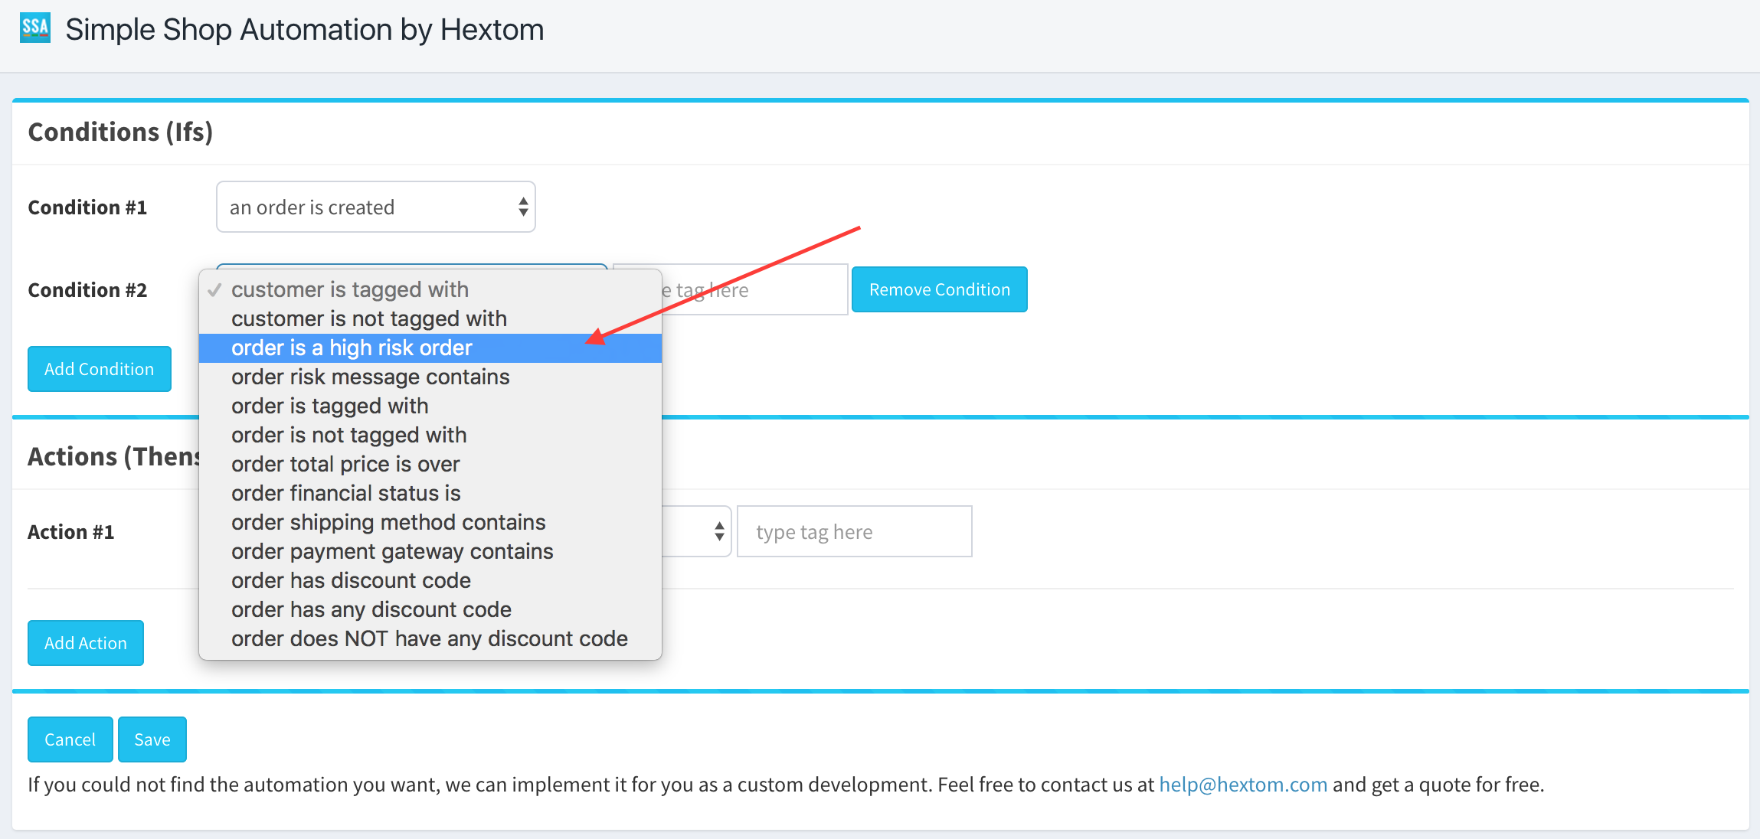Click the checkmark icon next to customer is tagged with
This screenshot has width=1760, height=839.
pos(215,290)
